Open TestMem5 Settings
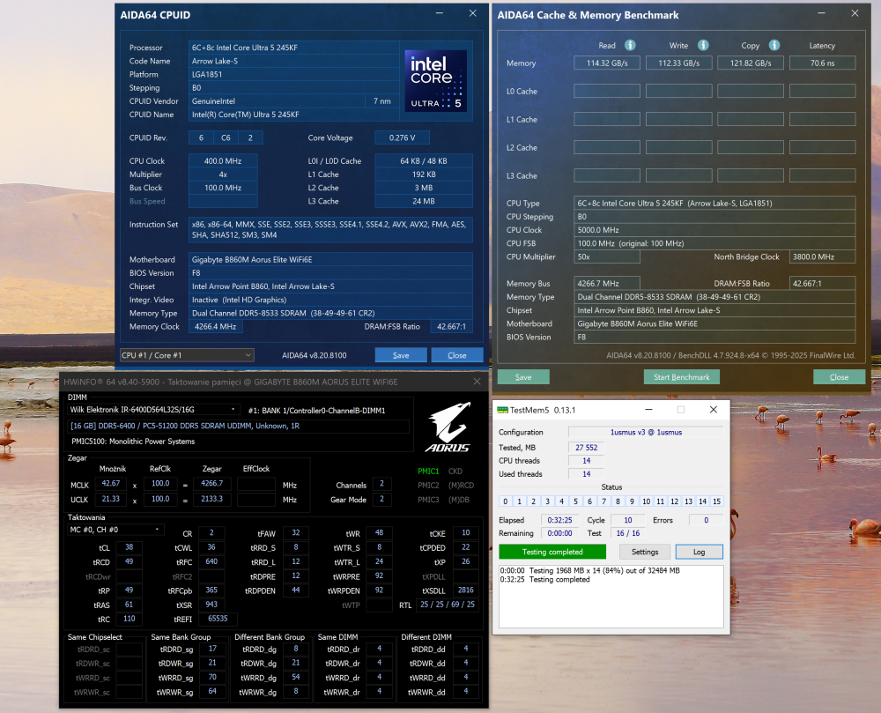Viewport: 881px width, 713px height. (645, 552)
